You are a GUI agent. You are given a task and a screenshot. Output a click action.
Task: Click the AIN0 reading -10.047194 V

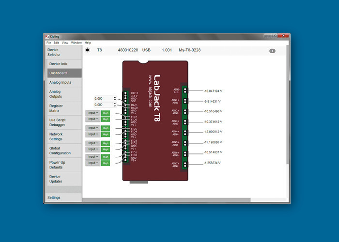click(x=213, y=91)
